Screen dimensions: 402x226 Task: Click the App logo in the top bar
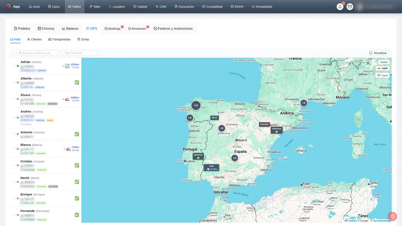click(x=13, y=7)
